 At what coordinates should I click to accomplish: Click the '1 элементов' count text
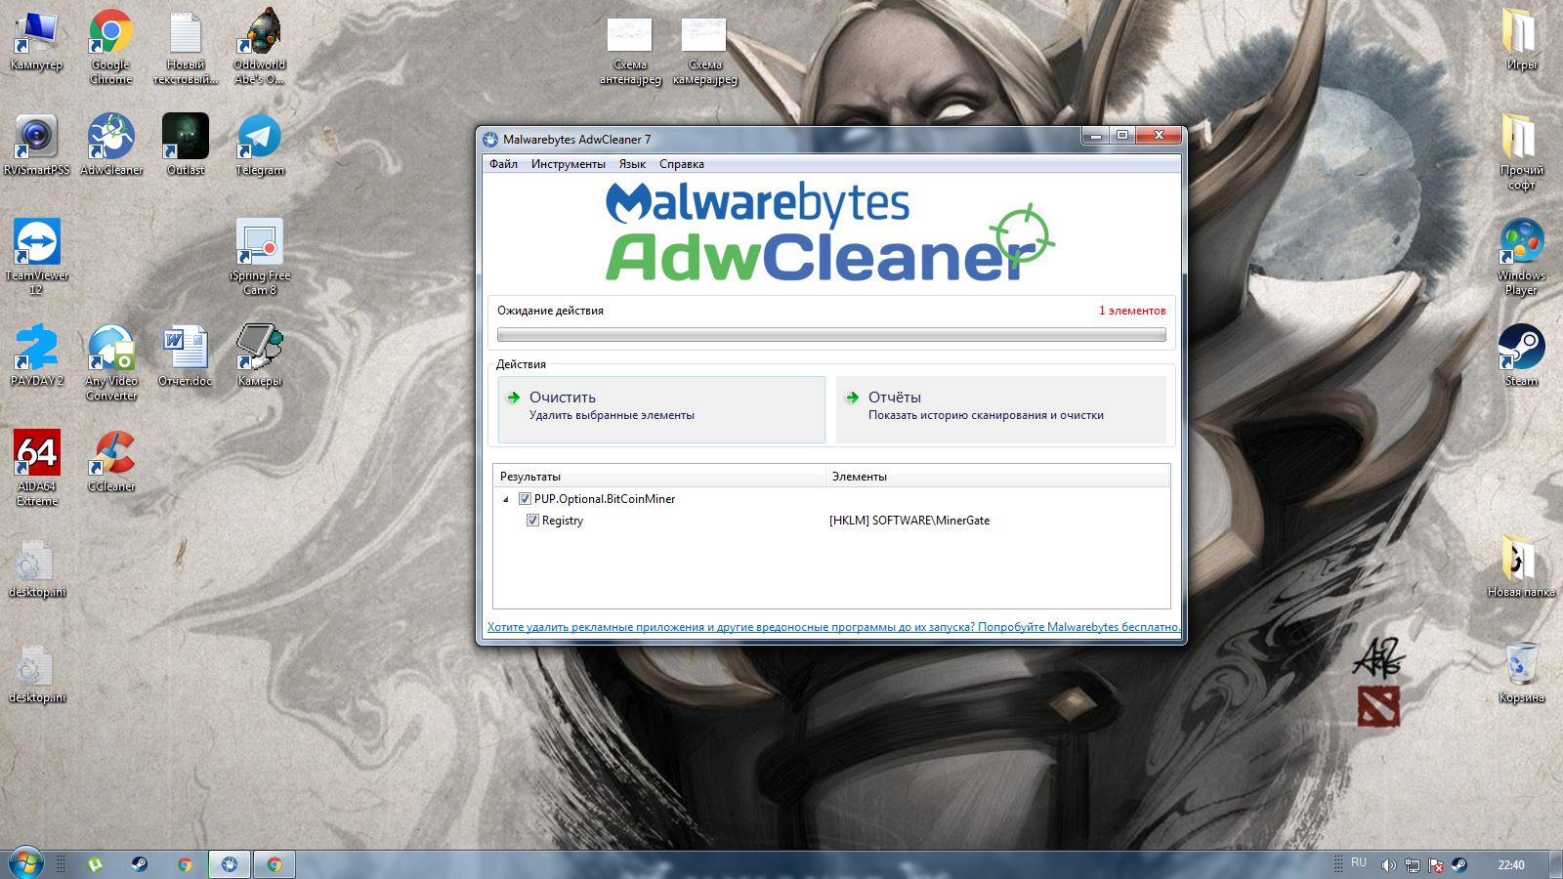pos(1132,311)
